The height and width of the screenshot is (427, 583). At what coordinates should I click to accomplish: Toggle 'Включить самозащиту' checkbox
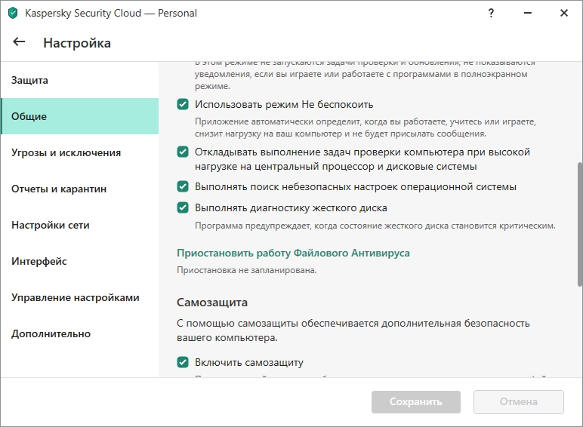pyautogui.click(x=183, y=362)
